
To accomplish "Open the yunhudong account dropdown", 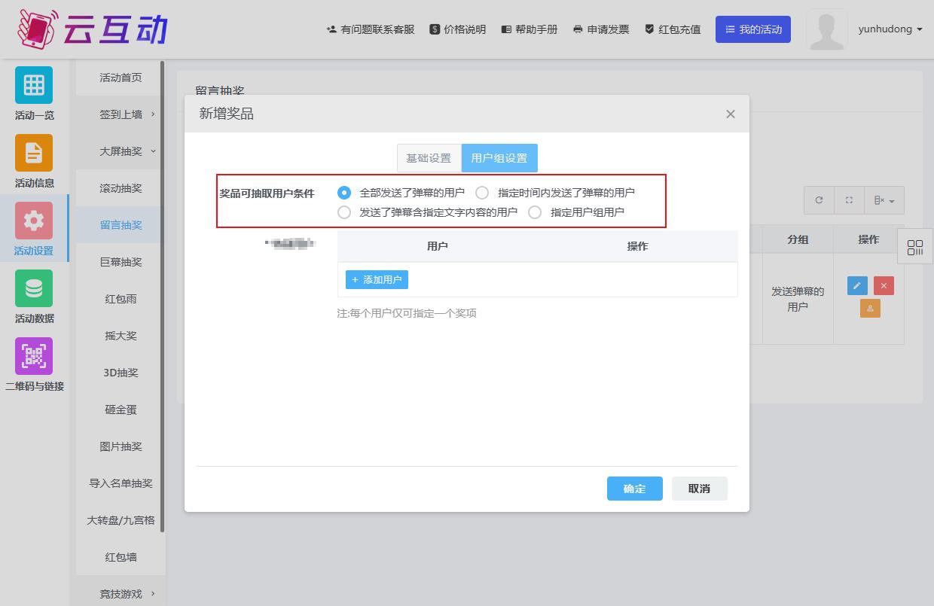I will tap(890, 29).
